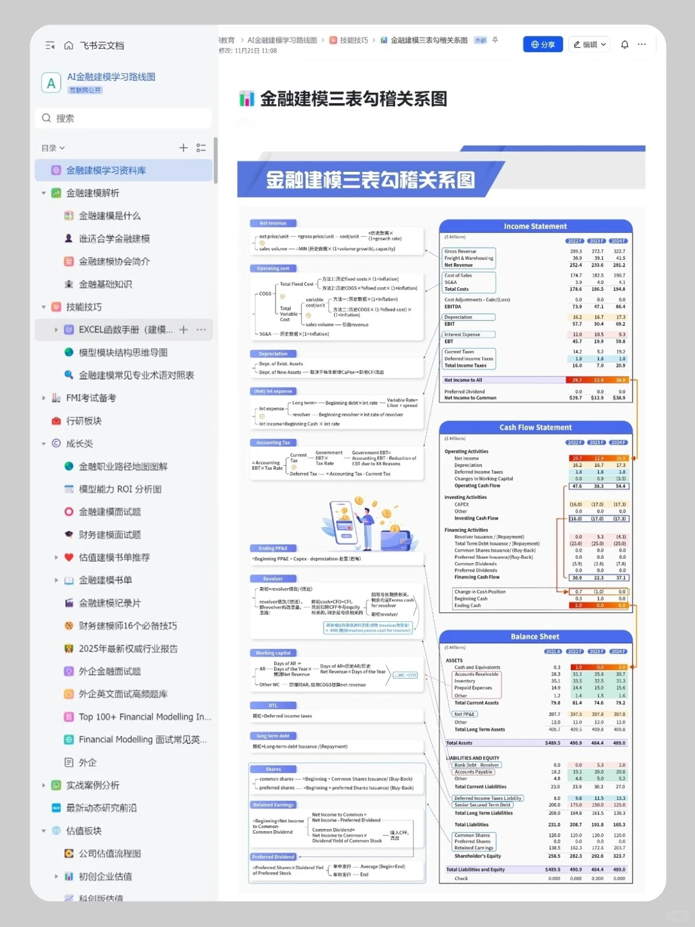Click the ellipsis icon in the top bar

642,44
